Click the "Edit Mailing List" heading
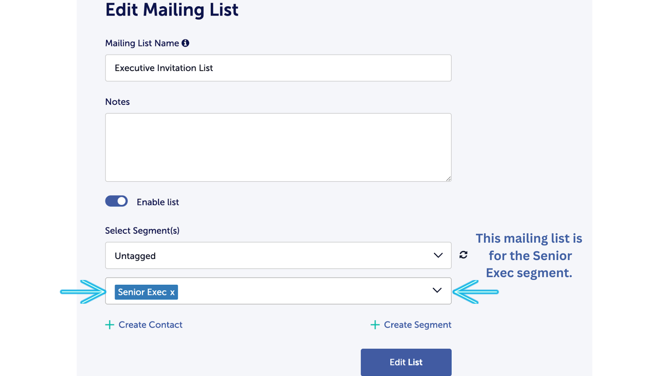The image size is (669, 376). coord(172,10)
